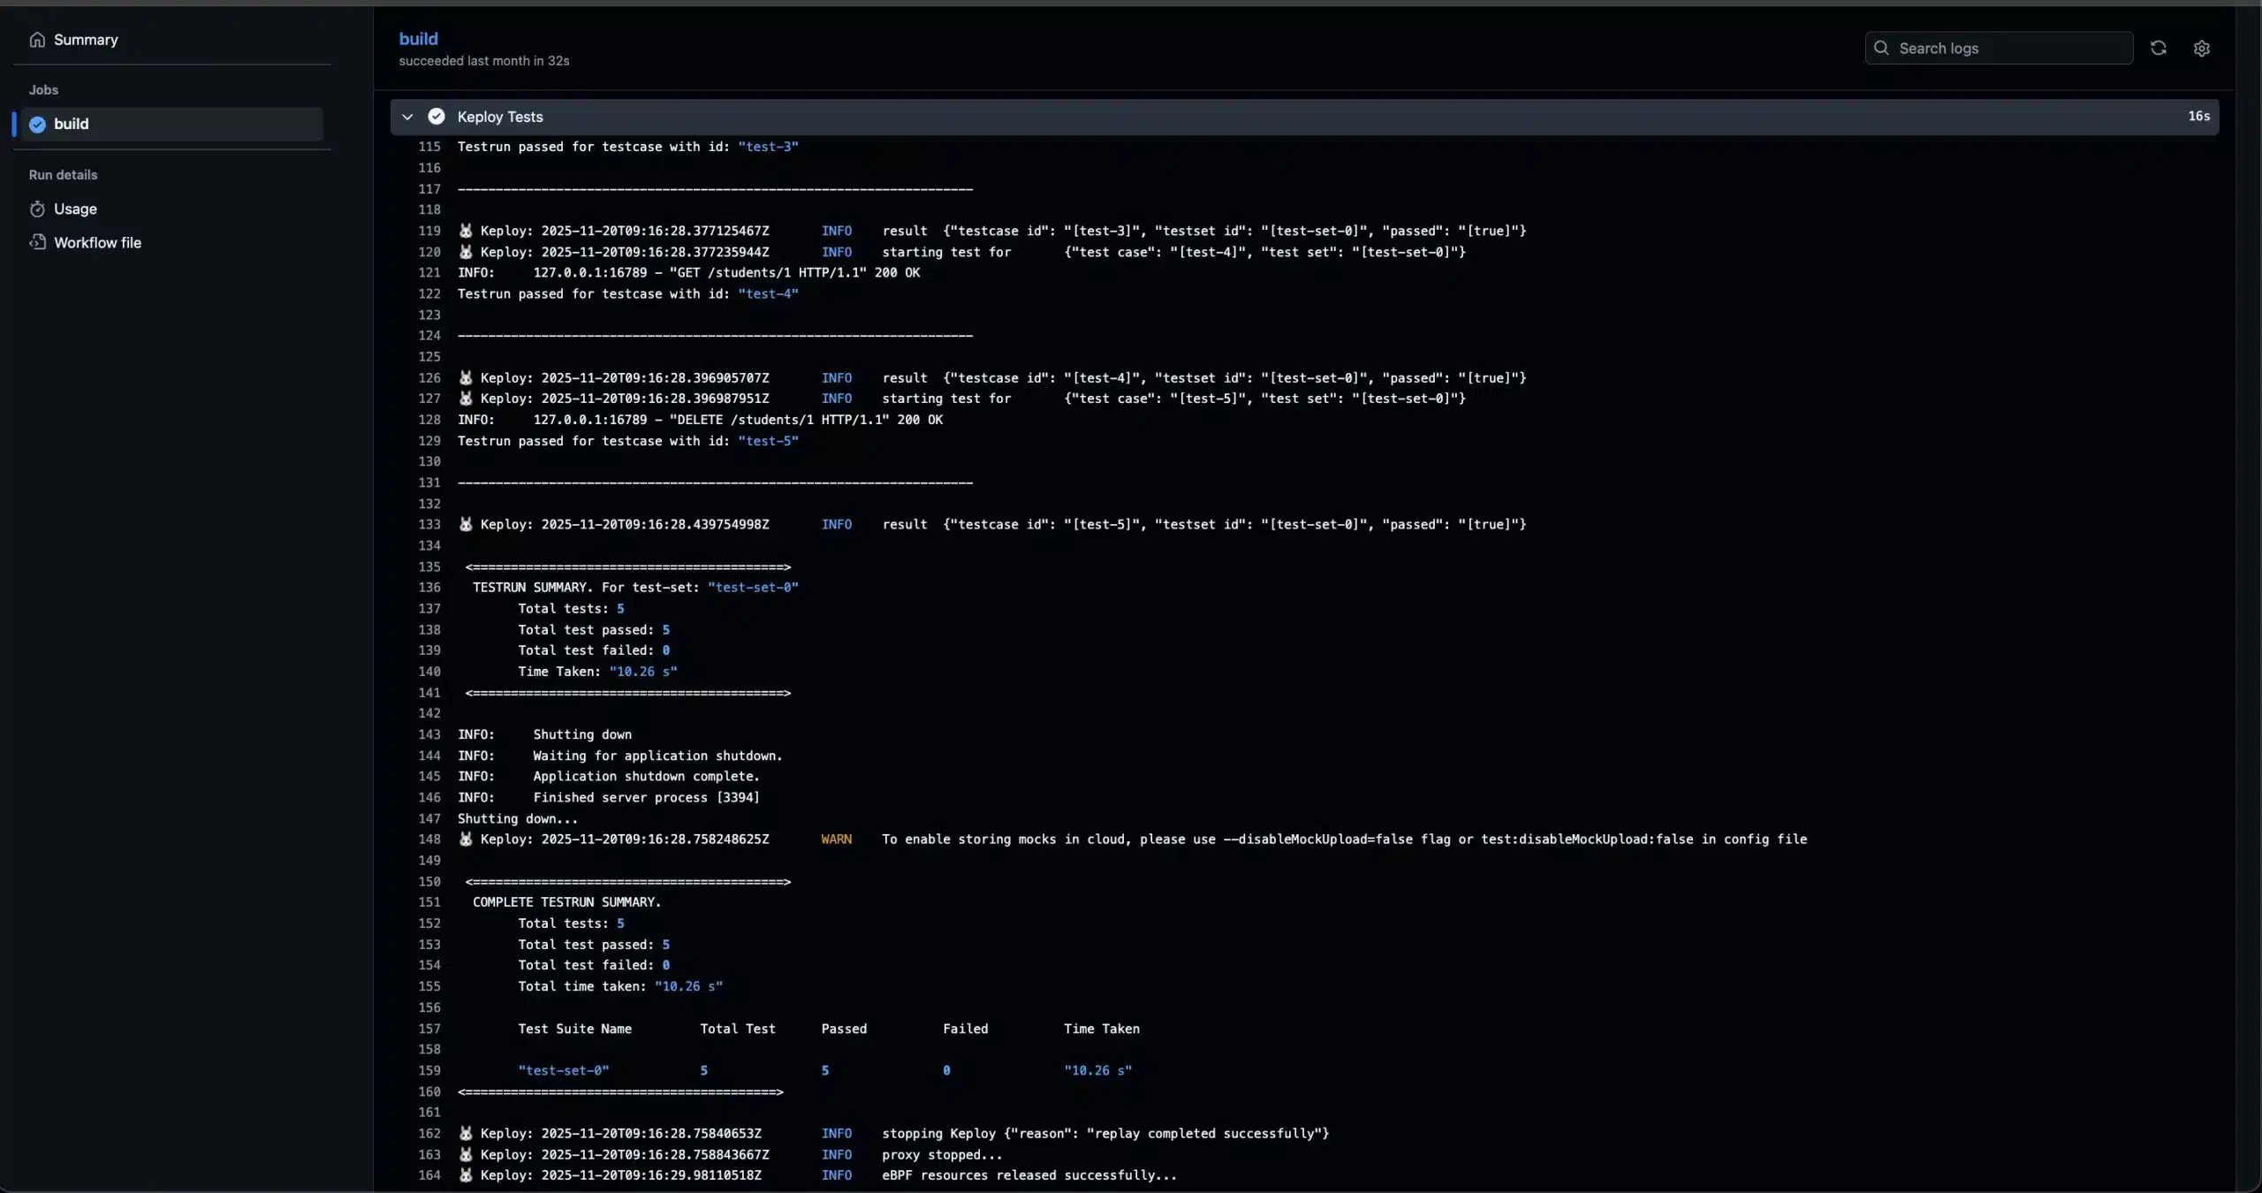Open log display settings via gear icon
The image size is (2262, 1193).
[x=2202, y=48]
